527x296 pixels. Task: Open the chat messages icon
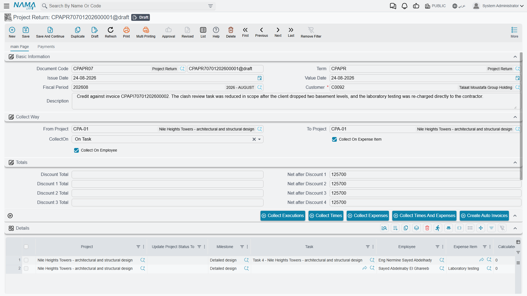point(393,6)
